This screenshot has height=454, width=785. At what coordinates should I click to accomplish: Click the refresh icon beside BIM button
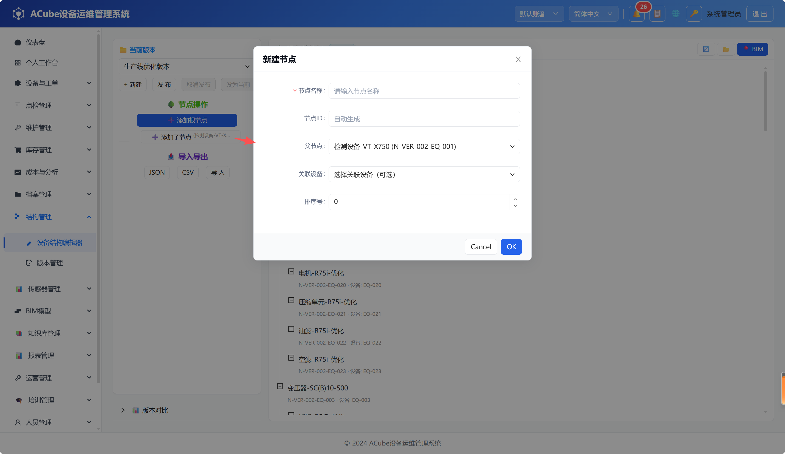point(706,49)
